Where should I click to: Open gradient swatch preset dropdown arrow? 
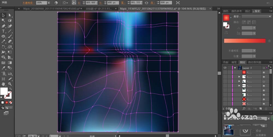[x=231, y=17]
